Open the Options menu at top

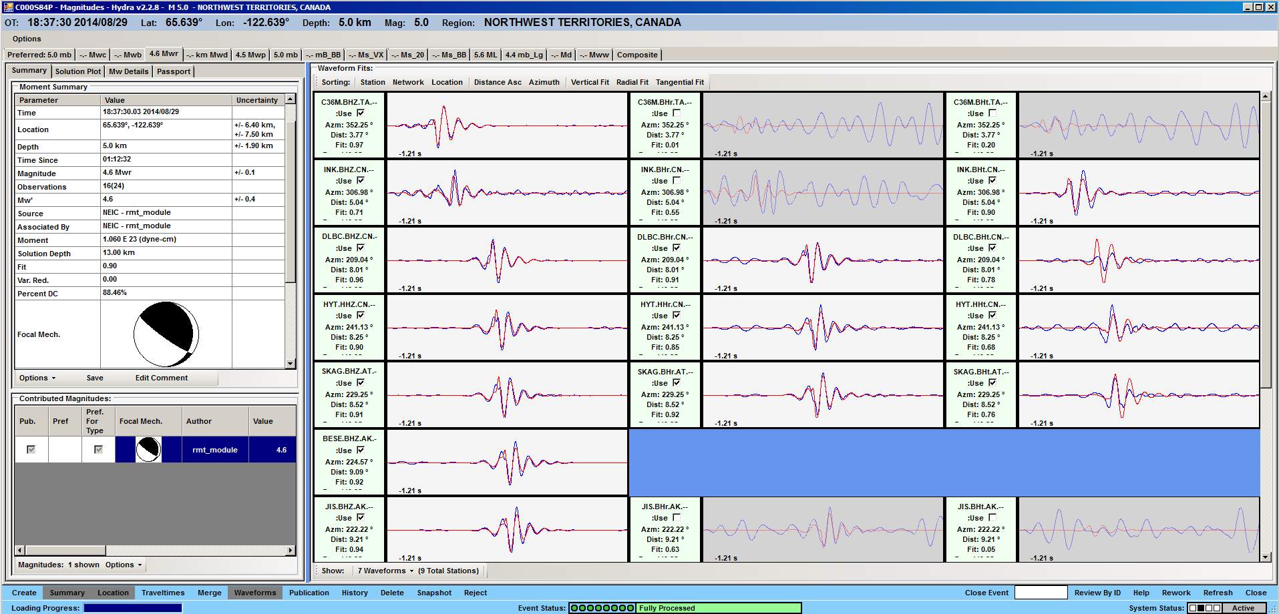pos(27,39)
